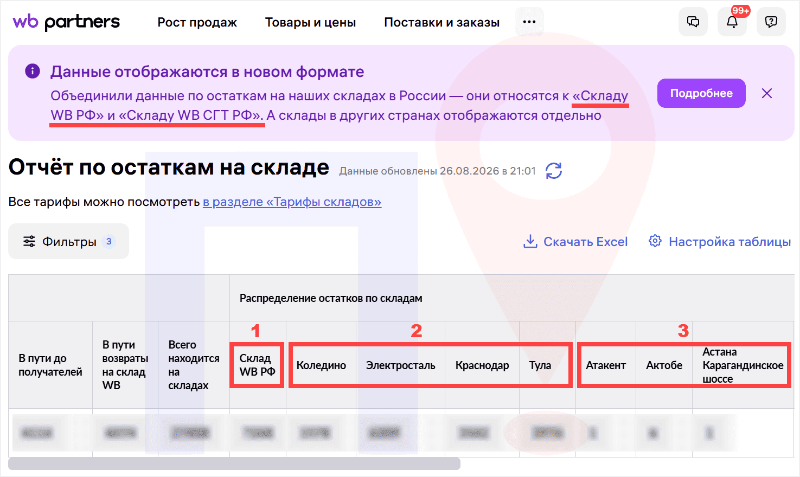Image resolution: width=800 pixels, height=477 pixels.
Task: Open the help question bubble icon
Action: [771, 22]
